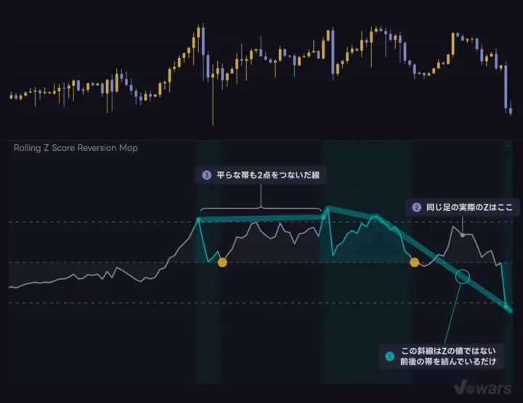Click the left yellow reversion dot
The image size is (523, 403).
pos(222,262)
